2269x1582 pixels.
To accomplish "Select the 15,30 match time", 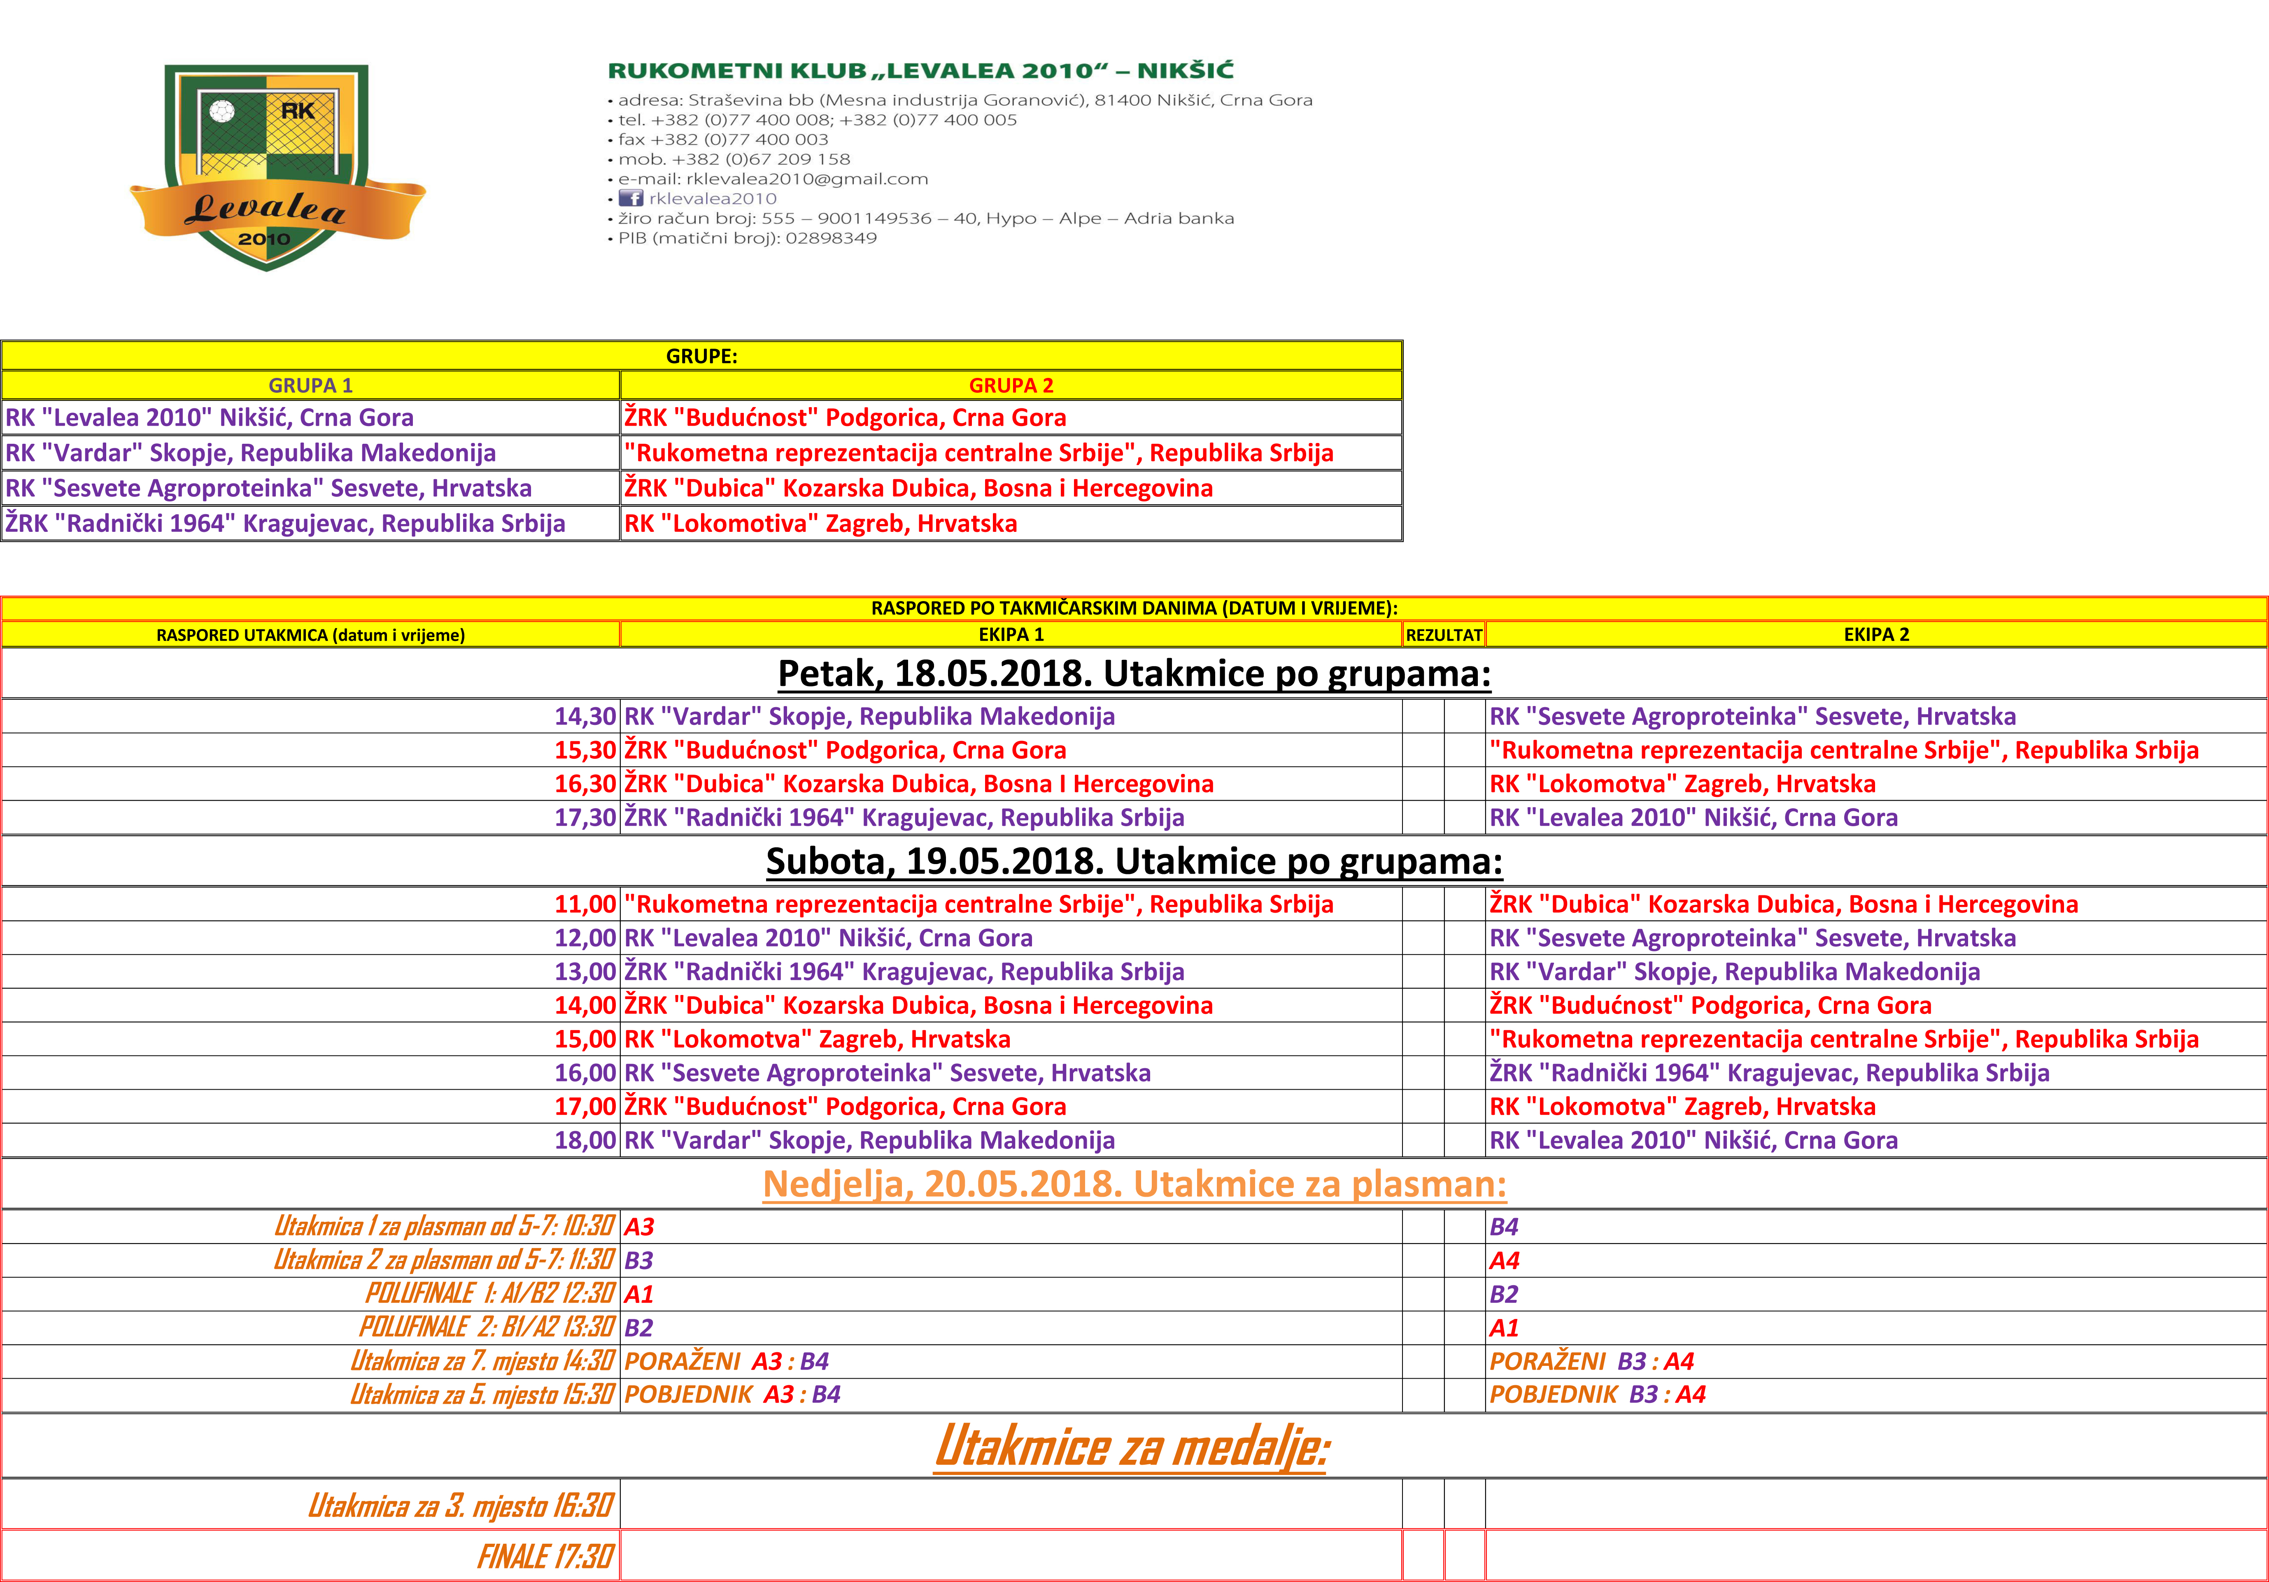I will coord(585,750).
